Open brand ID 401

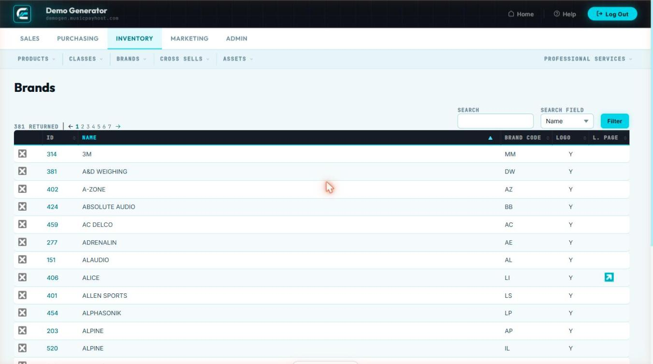click(52, 295)
